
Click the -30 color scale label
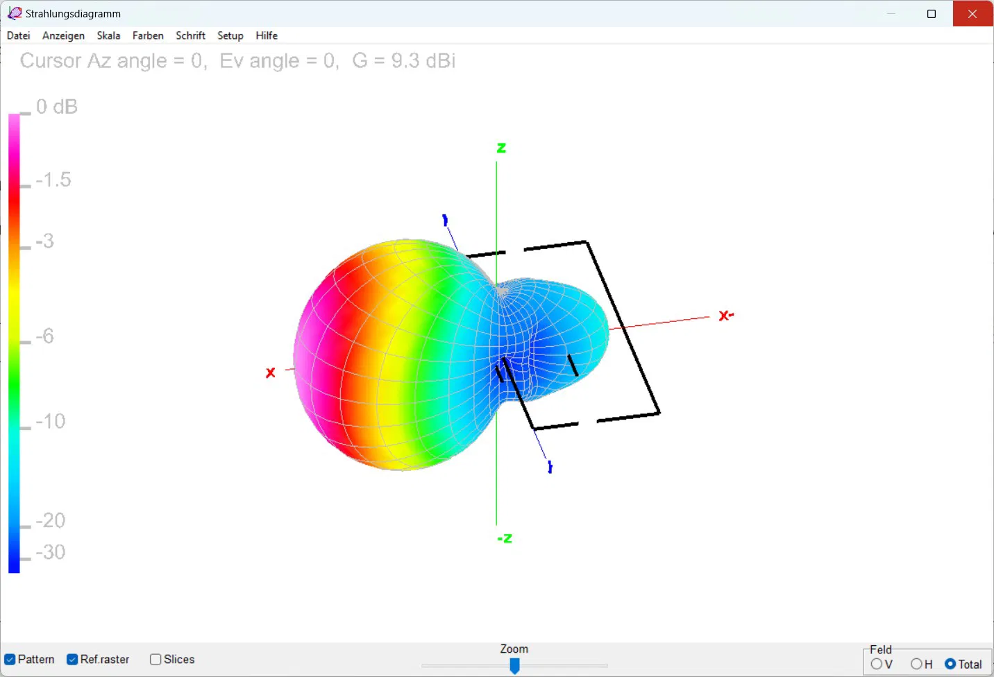(51, 552)
